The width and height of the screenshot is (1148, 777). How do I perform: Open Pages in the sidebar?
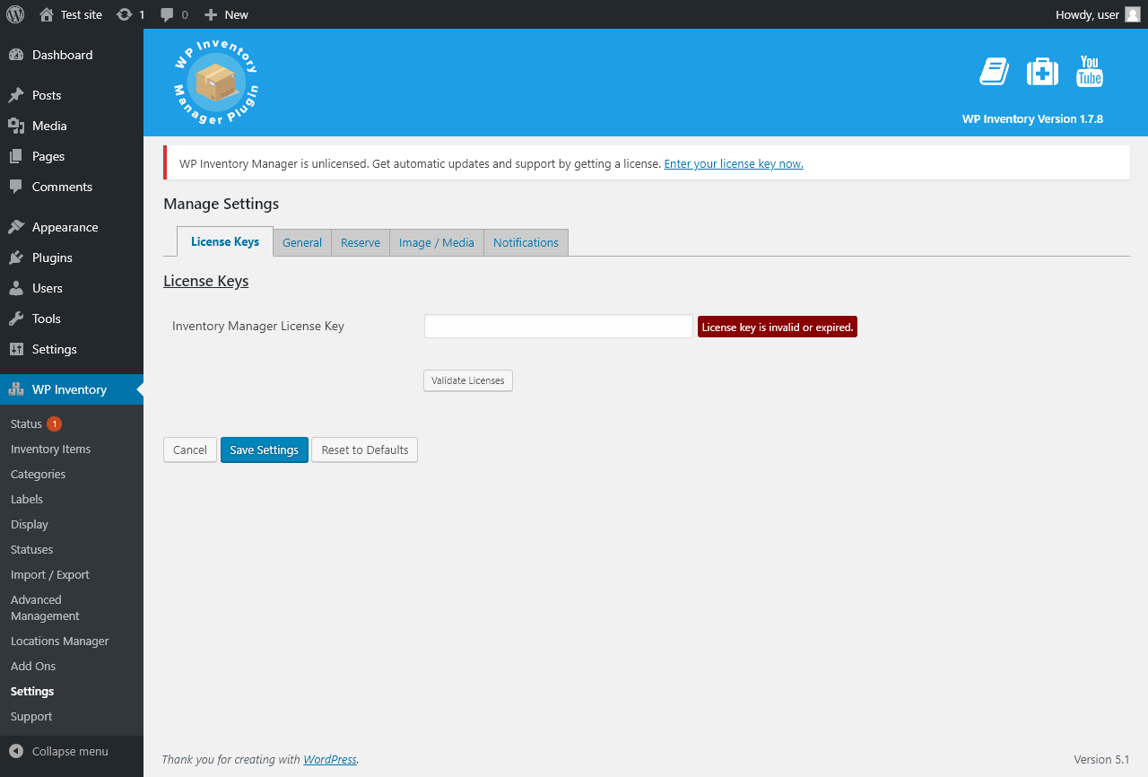coord(72,156)
